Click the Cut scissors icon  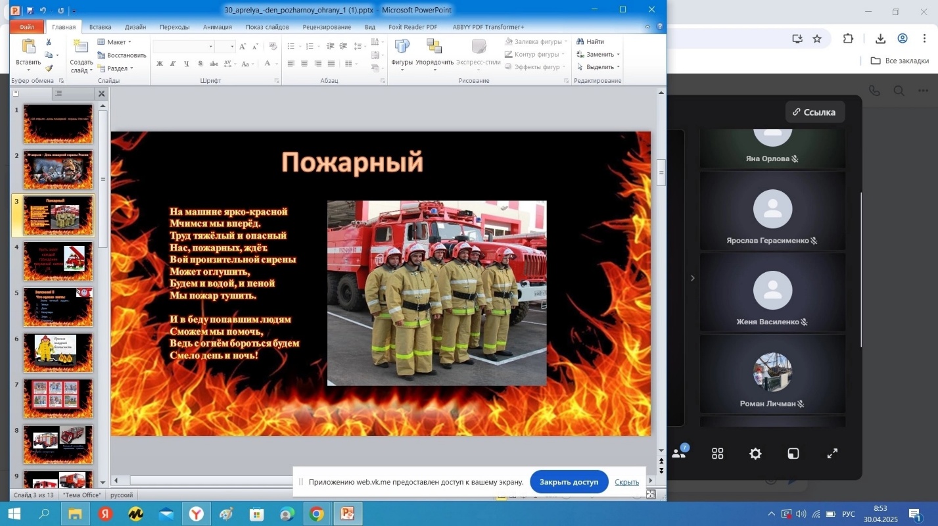[49, 42]
